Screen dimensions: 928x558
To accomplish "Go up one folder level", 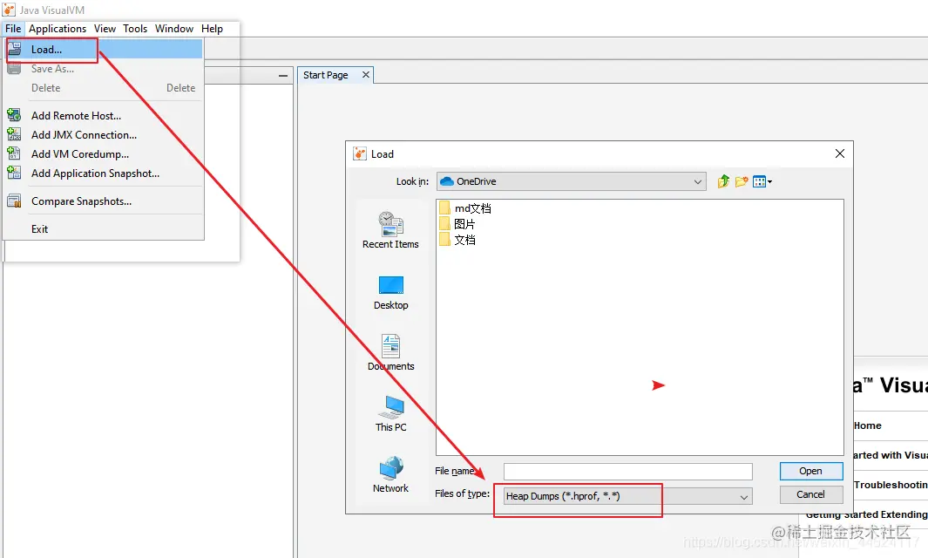I will point(723,181).
